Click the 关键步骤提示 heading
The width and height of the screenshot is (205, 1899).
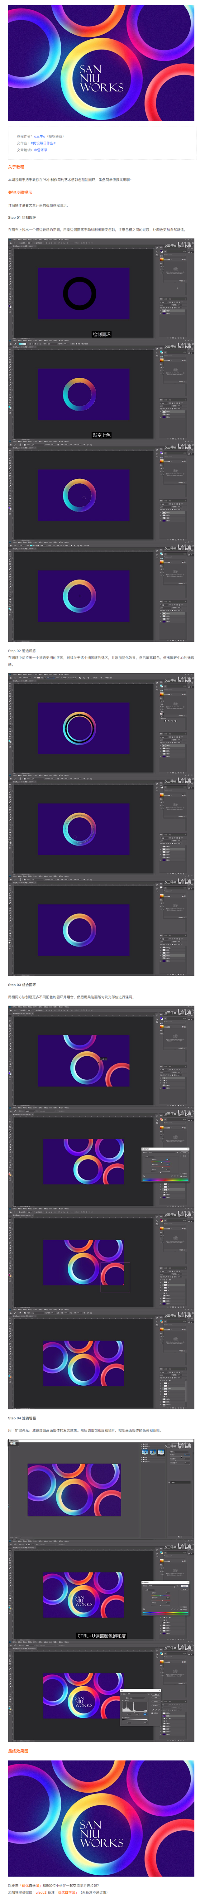20,192
